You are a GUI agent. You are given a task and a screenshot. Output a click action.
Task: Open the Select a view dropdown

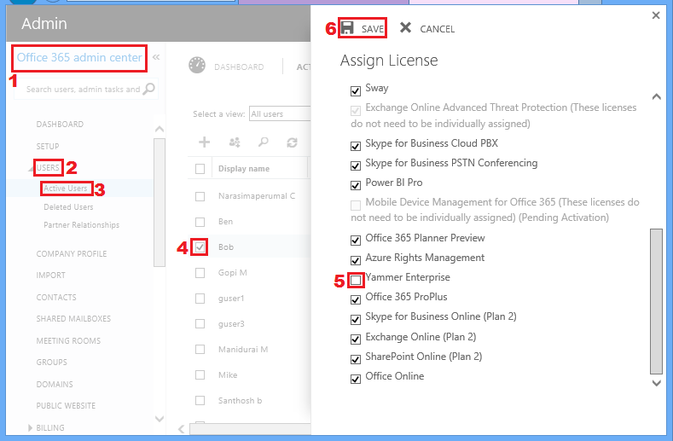point(278,113)
